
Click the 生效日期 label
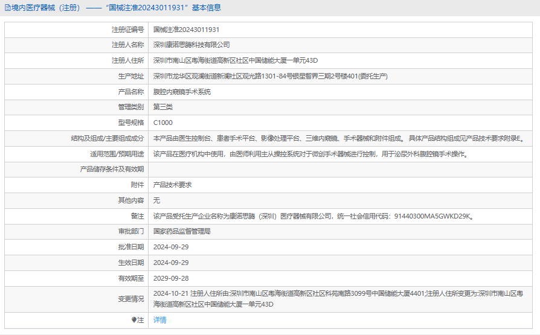[131, 263]
